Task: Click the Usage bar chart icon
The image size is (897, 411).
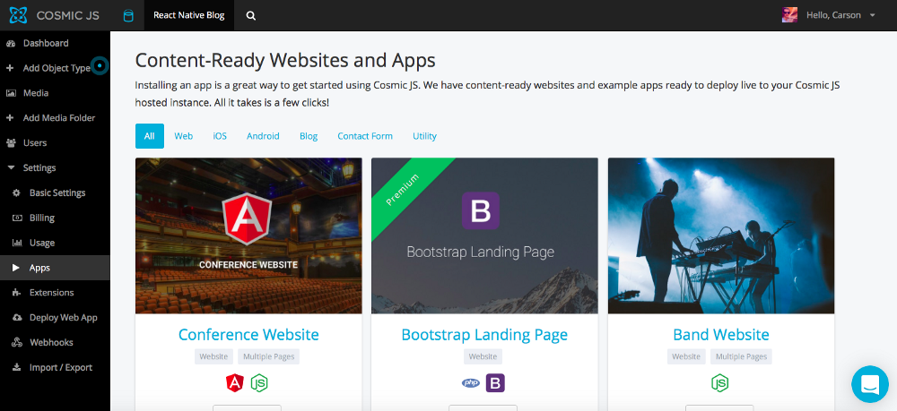Action: tap(17, 243)
